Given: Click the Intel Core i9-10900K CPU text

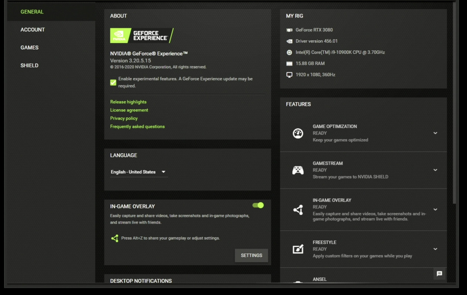Looking at the screenshot, I should [x=340, y=52].
